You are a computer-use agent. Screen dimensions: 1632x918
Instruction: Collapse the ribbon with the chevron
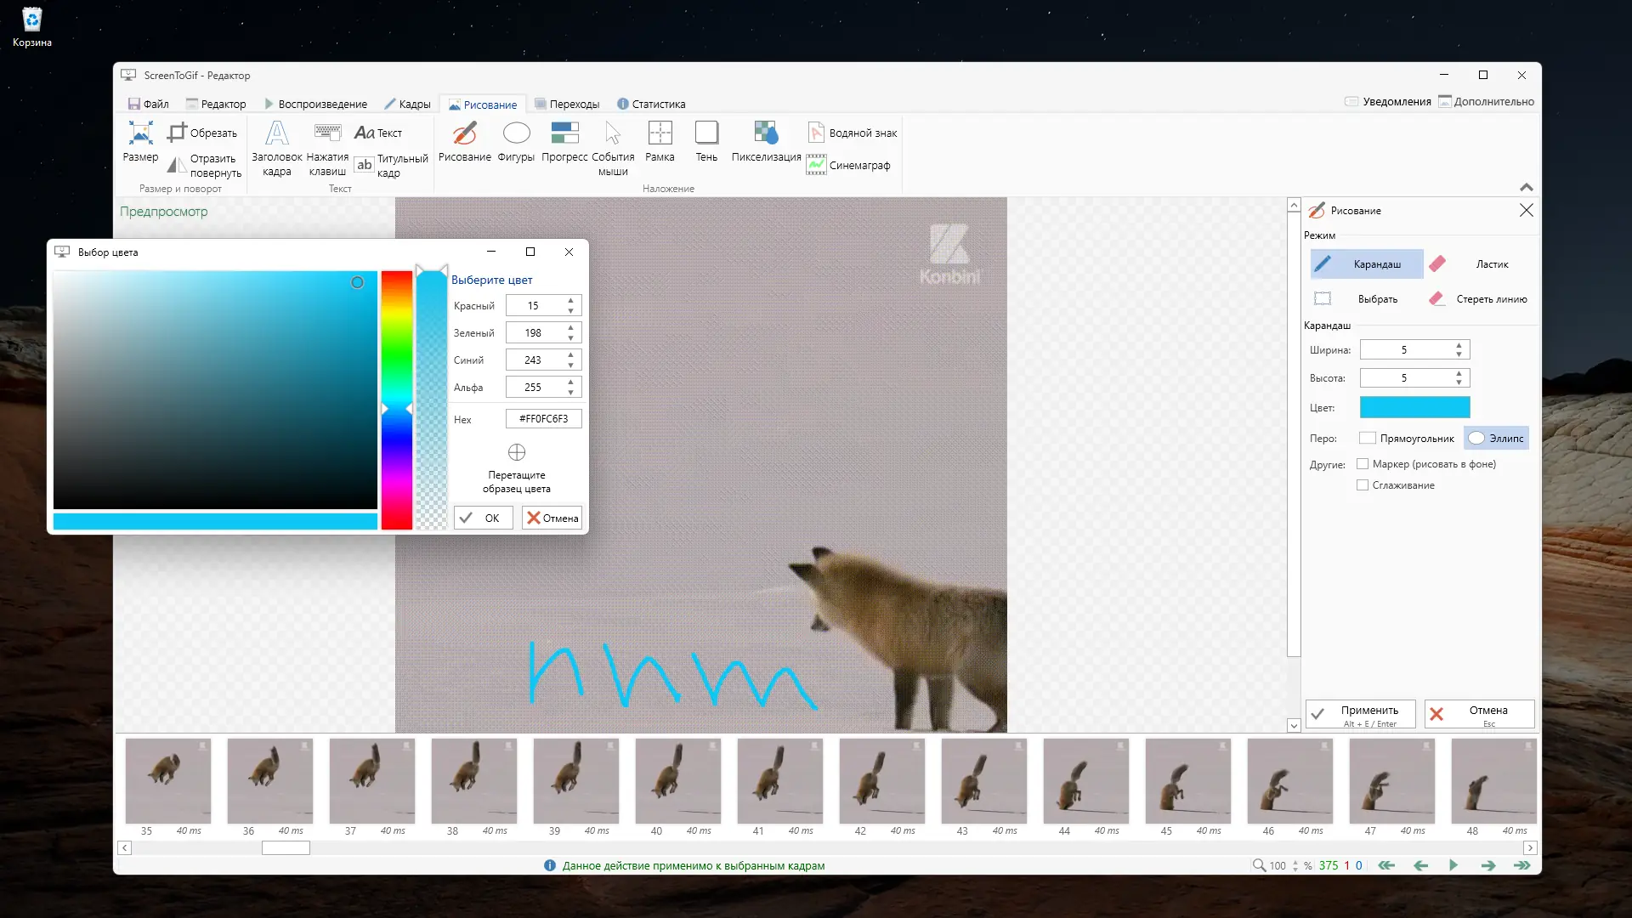click(x=1527, y=187)
